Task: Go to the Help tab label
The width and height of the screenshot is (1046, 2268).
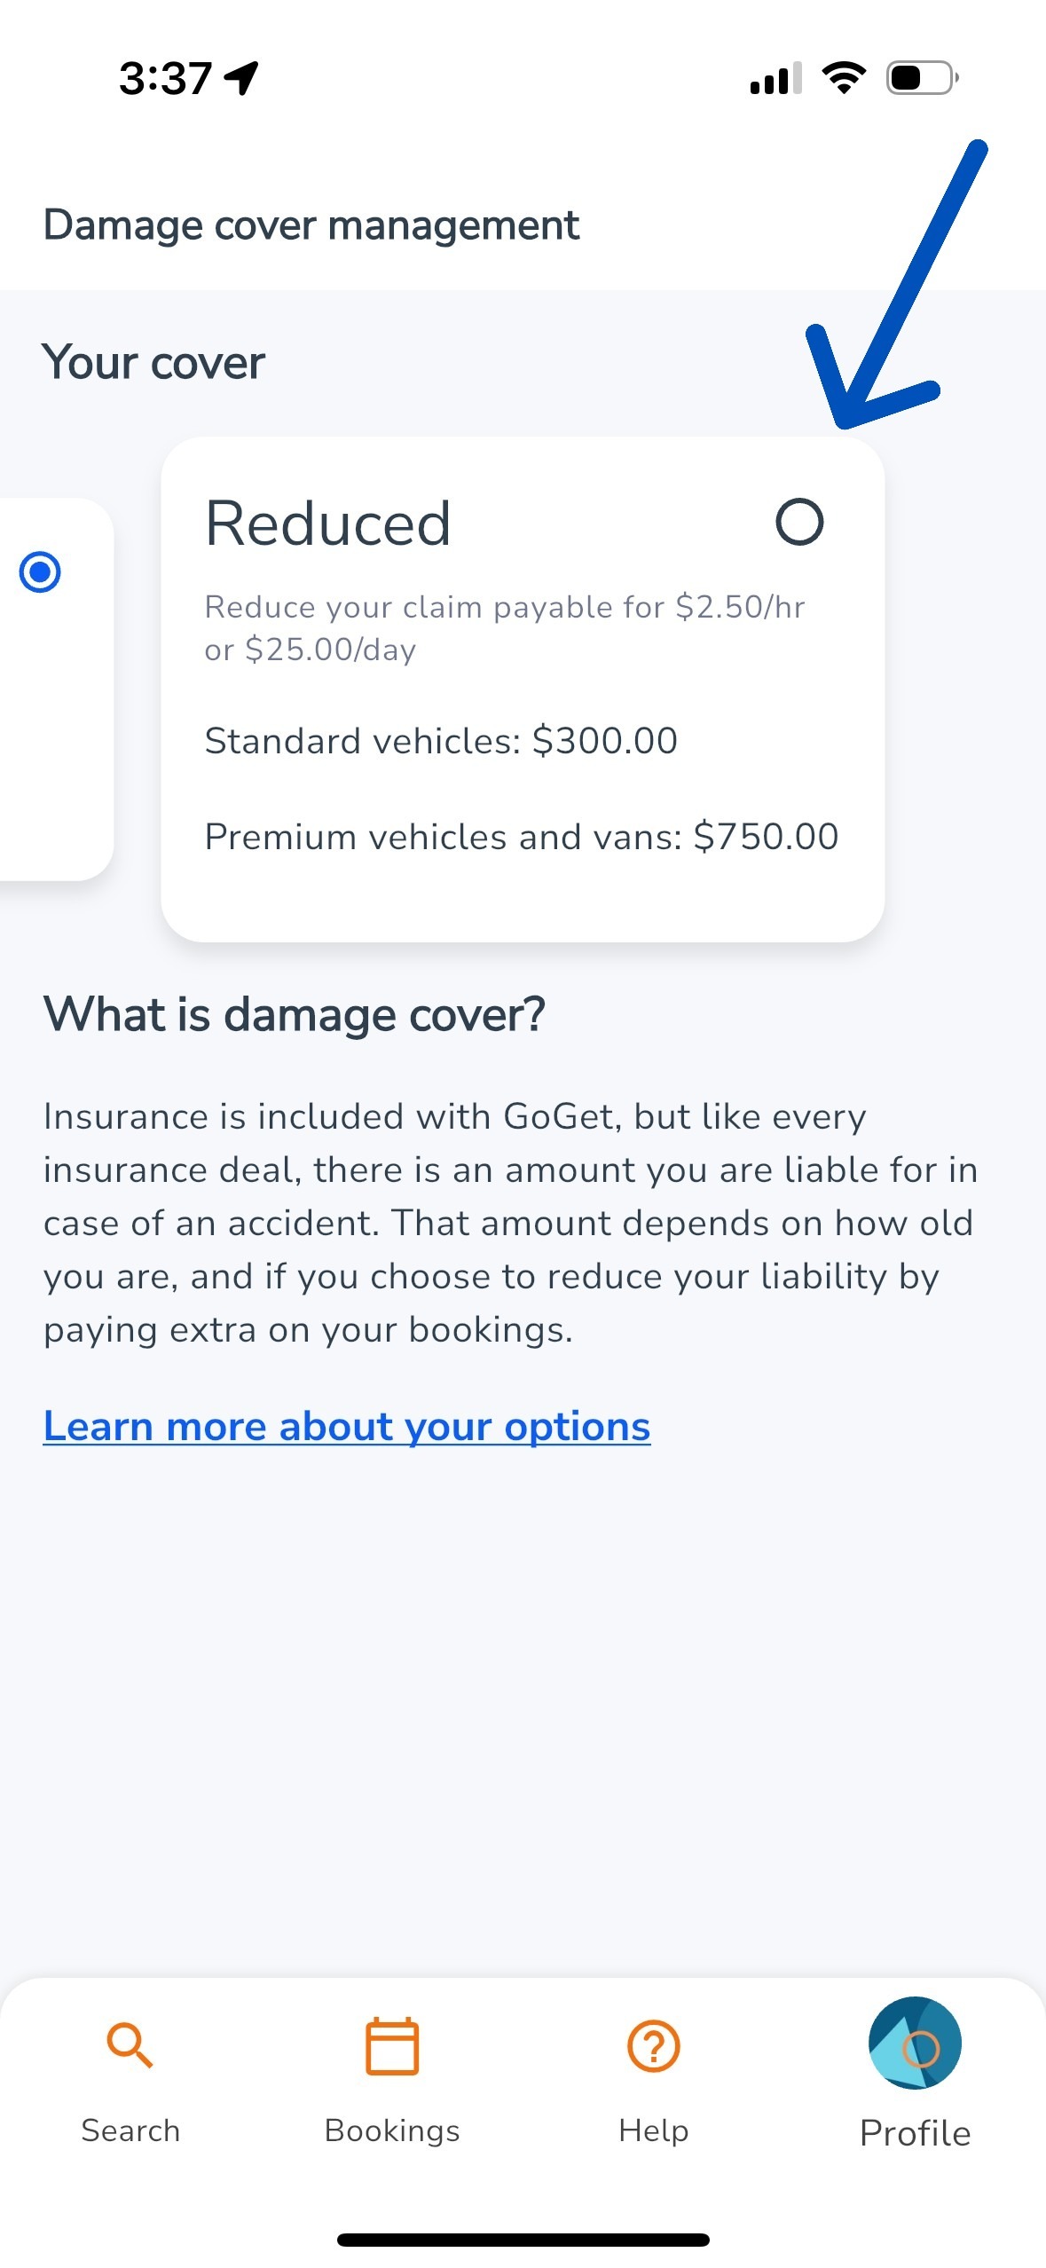Action: pos(654,2130)
